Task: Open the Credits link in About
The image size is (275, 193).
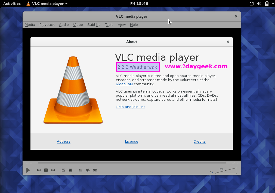Action: point(200,142)
